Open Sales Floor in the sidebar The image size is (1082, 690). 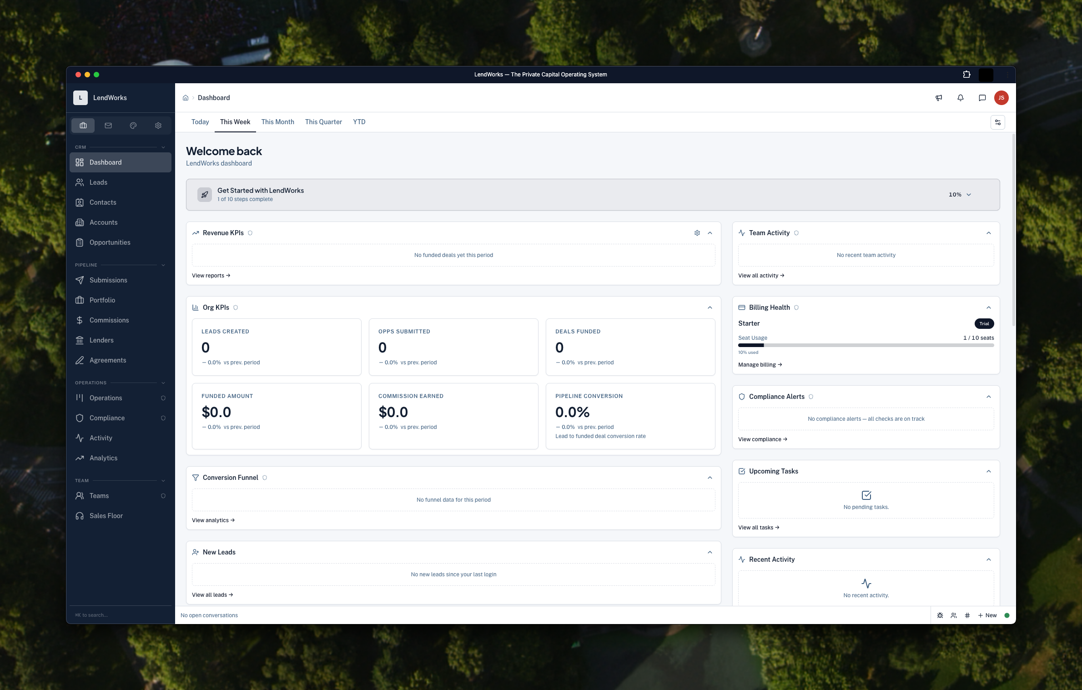pyautogui.click(x=121, y=516)
